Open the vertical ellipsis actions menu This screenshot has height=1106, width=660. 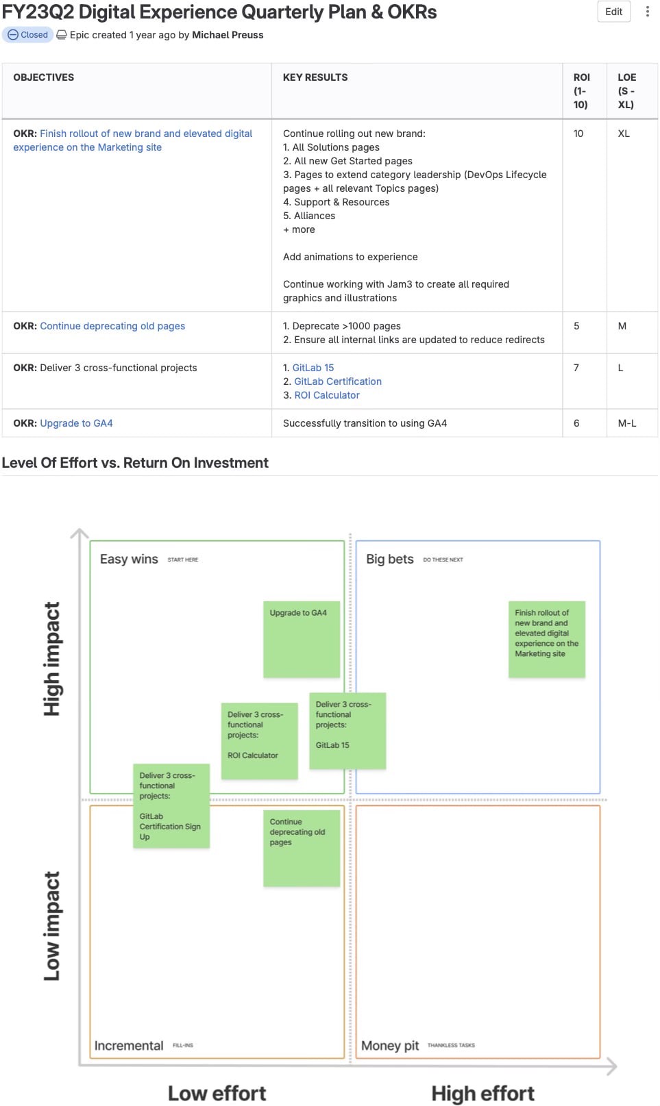click(647, 12)
